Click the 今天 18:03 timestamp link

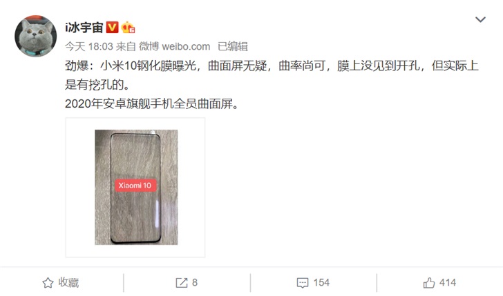pyautogui.click(x=89, y=47)
